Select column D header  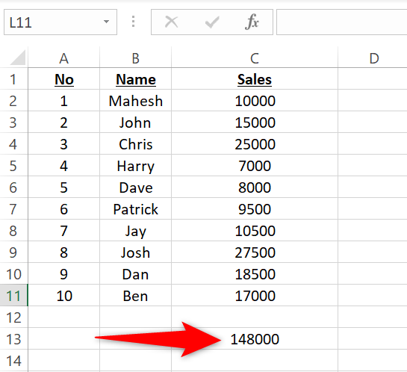373,58
